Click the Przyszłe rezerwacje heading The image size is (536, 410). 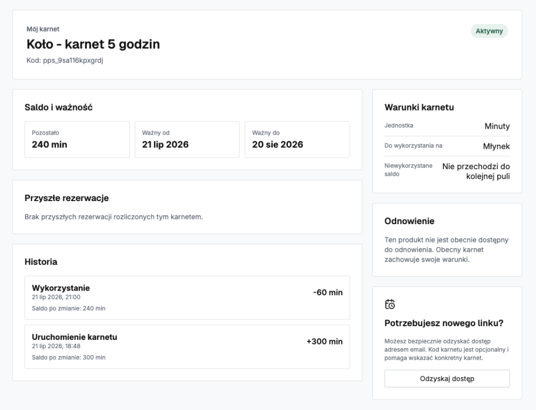[x=66, y=198]
